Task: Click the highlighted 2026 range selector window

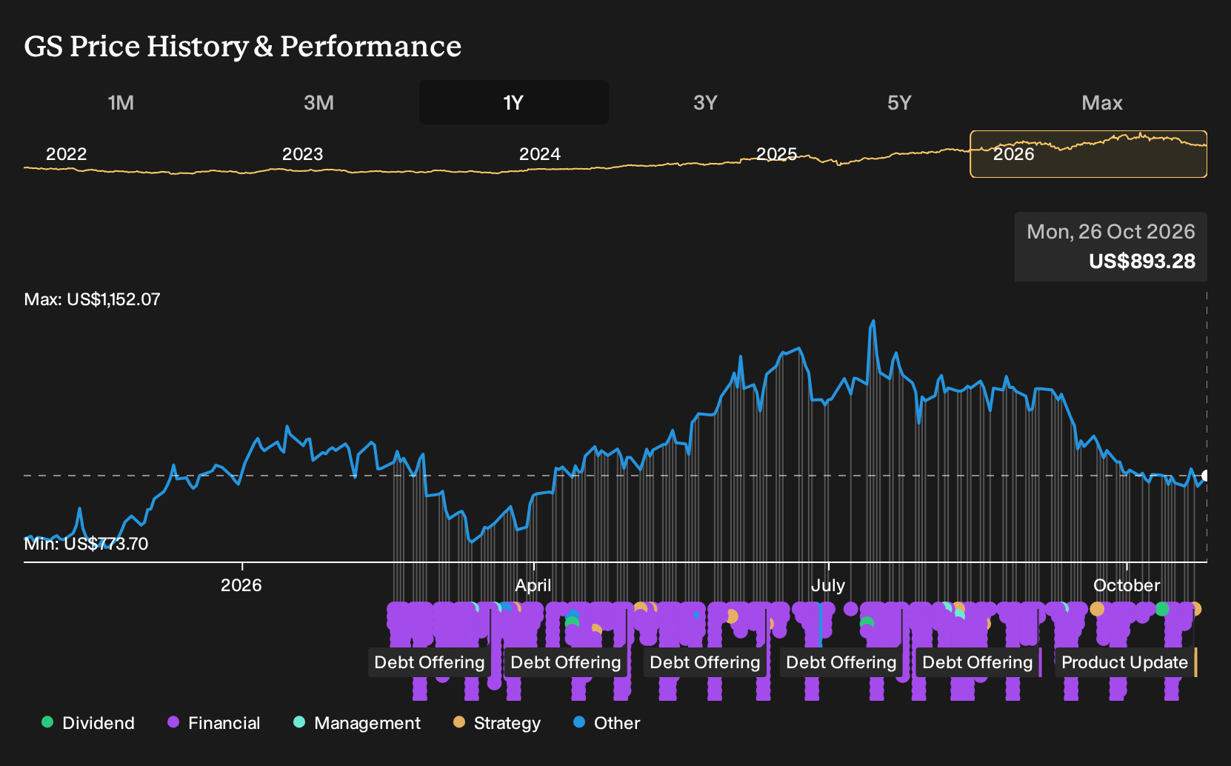Action: pos(1088,154)
